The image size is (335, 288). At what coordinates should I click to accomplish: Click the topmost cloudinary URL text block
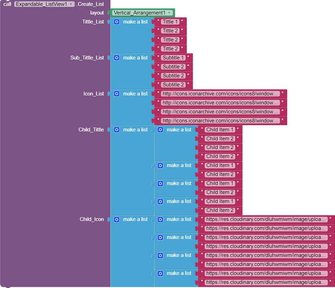point(266,219)
